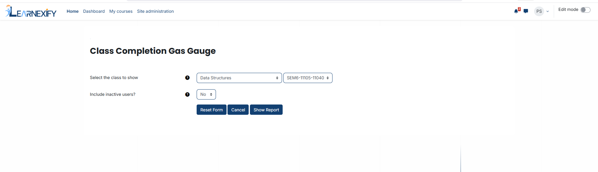This screenshot has height=172, width=598.
Task: Click the red notification count badge
Action: pos(519,9)
